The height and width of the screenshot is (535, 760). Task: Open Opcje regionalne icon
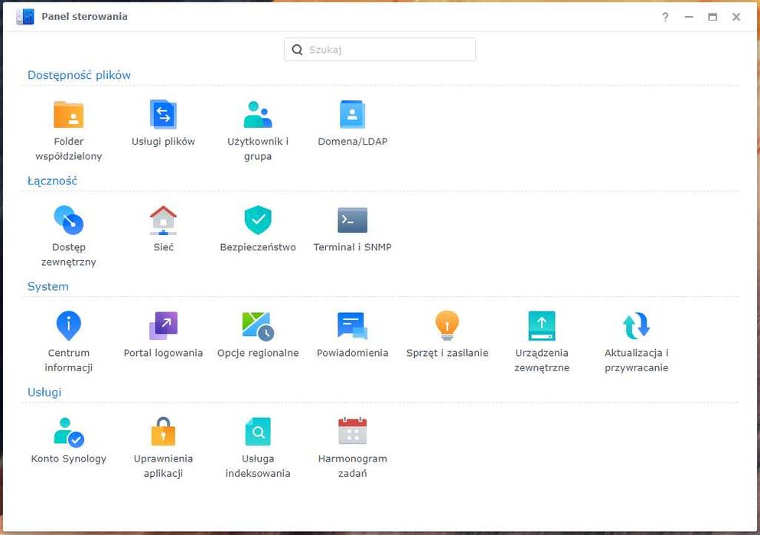click(258, 326)
